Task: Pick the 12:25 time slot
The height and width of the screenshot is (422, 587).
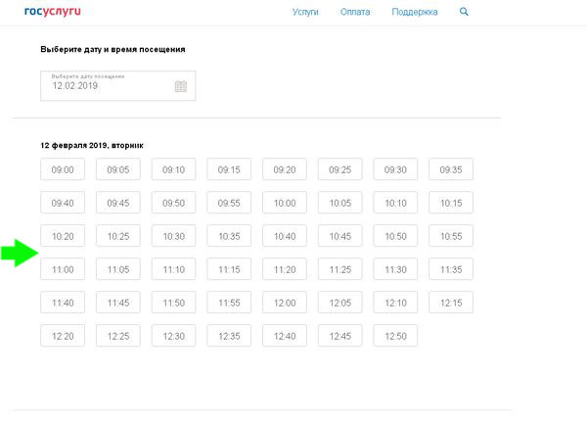Action: (x=118, y=336)
